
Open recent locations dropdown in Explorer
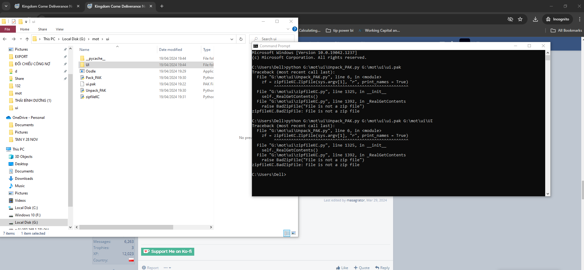[21, 39]
